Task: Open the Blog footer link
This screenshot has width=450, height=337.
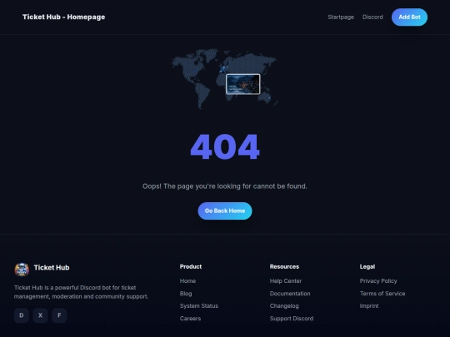Action: [186, 294]
